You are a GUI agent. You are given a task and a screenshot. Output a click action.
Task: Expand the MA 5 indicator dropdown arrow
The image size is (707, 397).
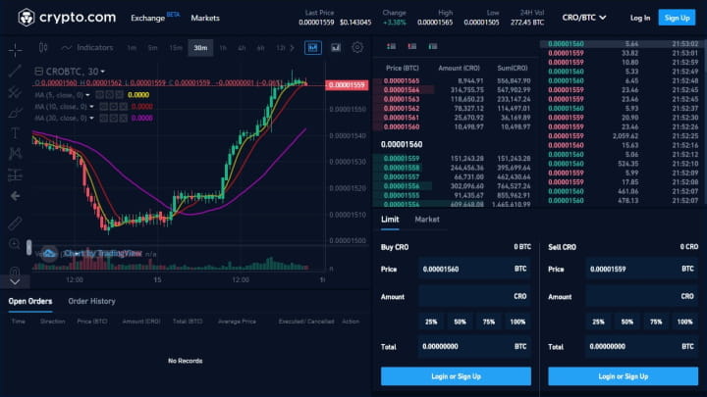click(87, 95)
